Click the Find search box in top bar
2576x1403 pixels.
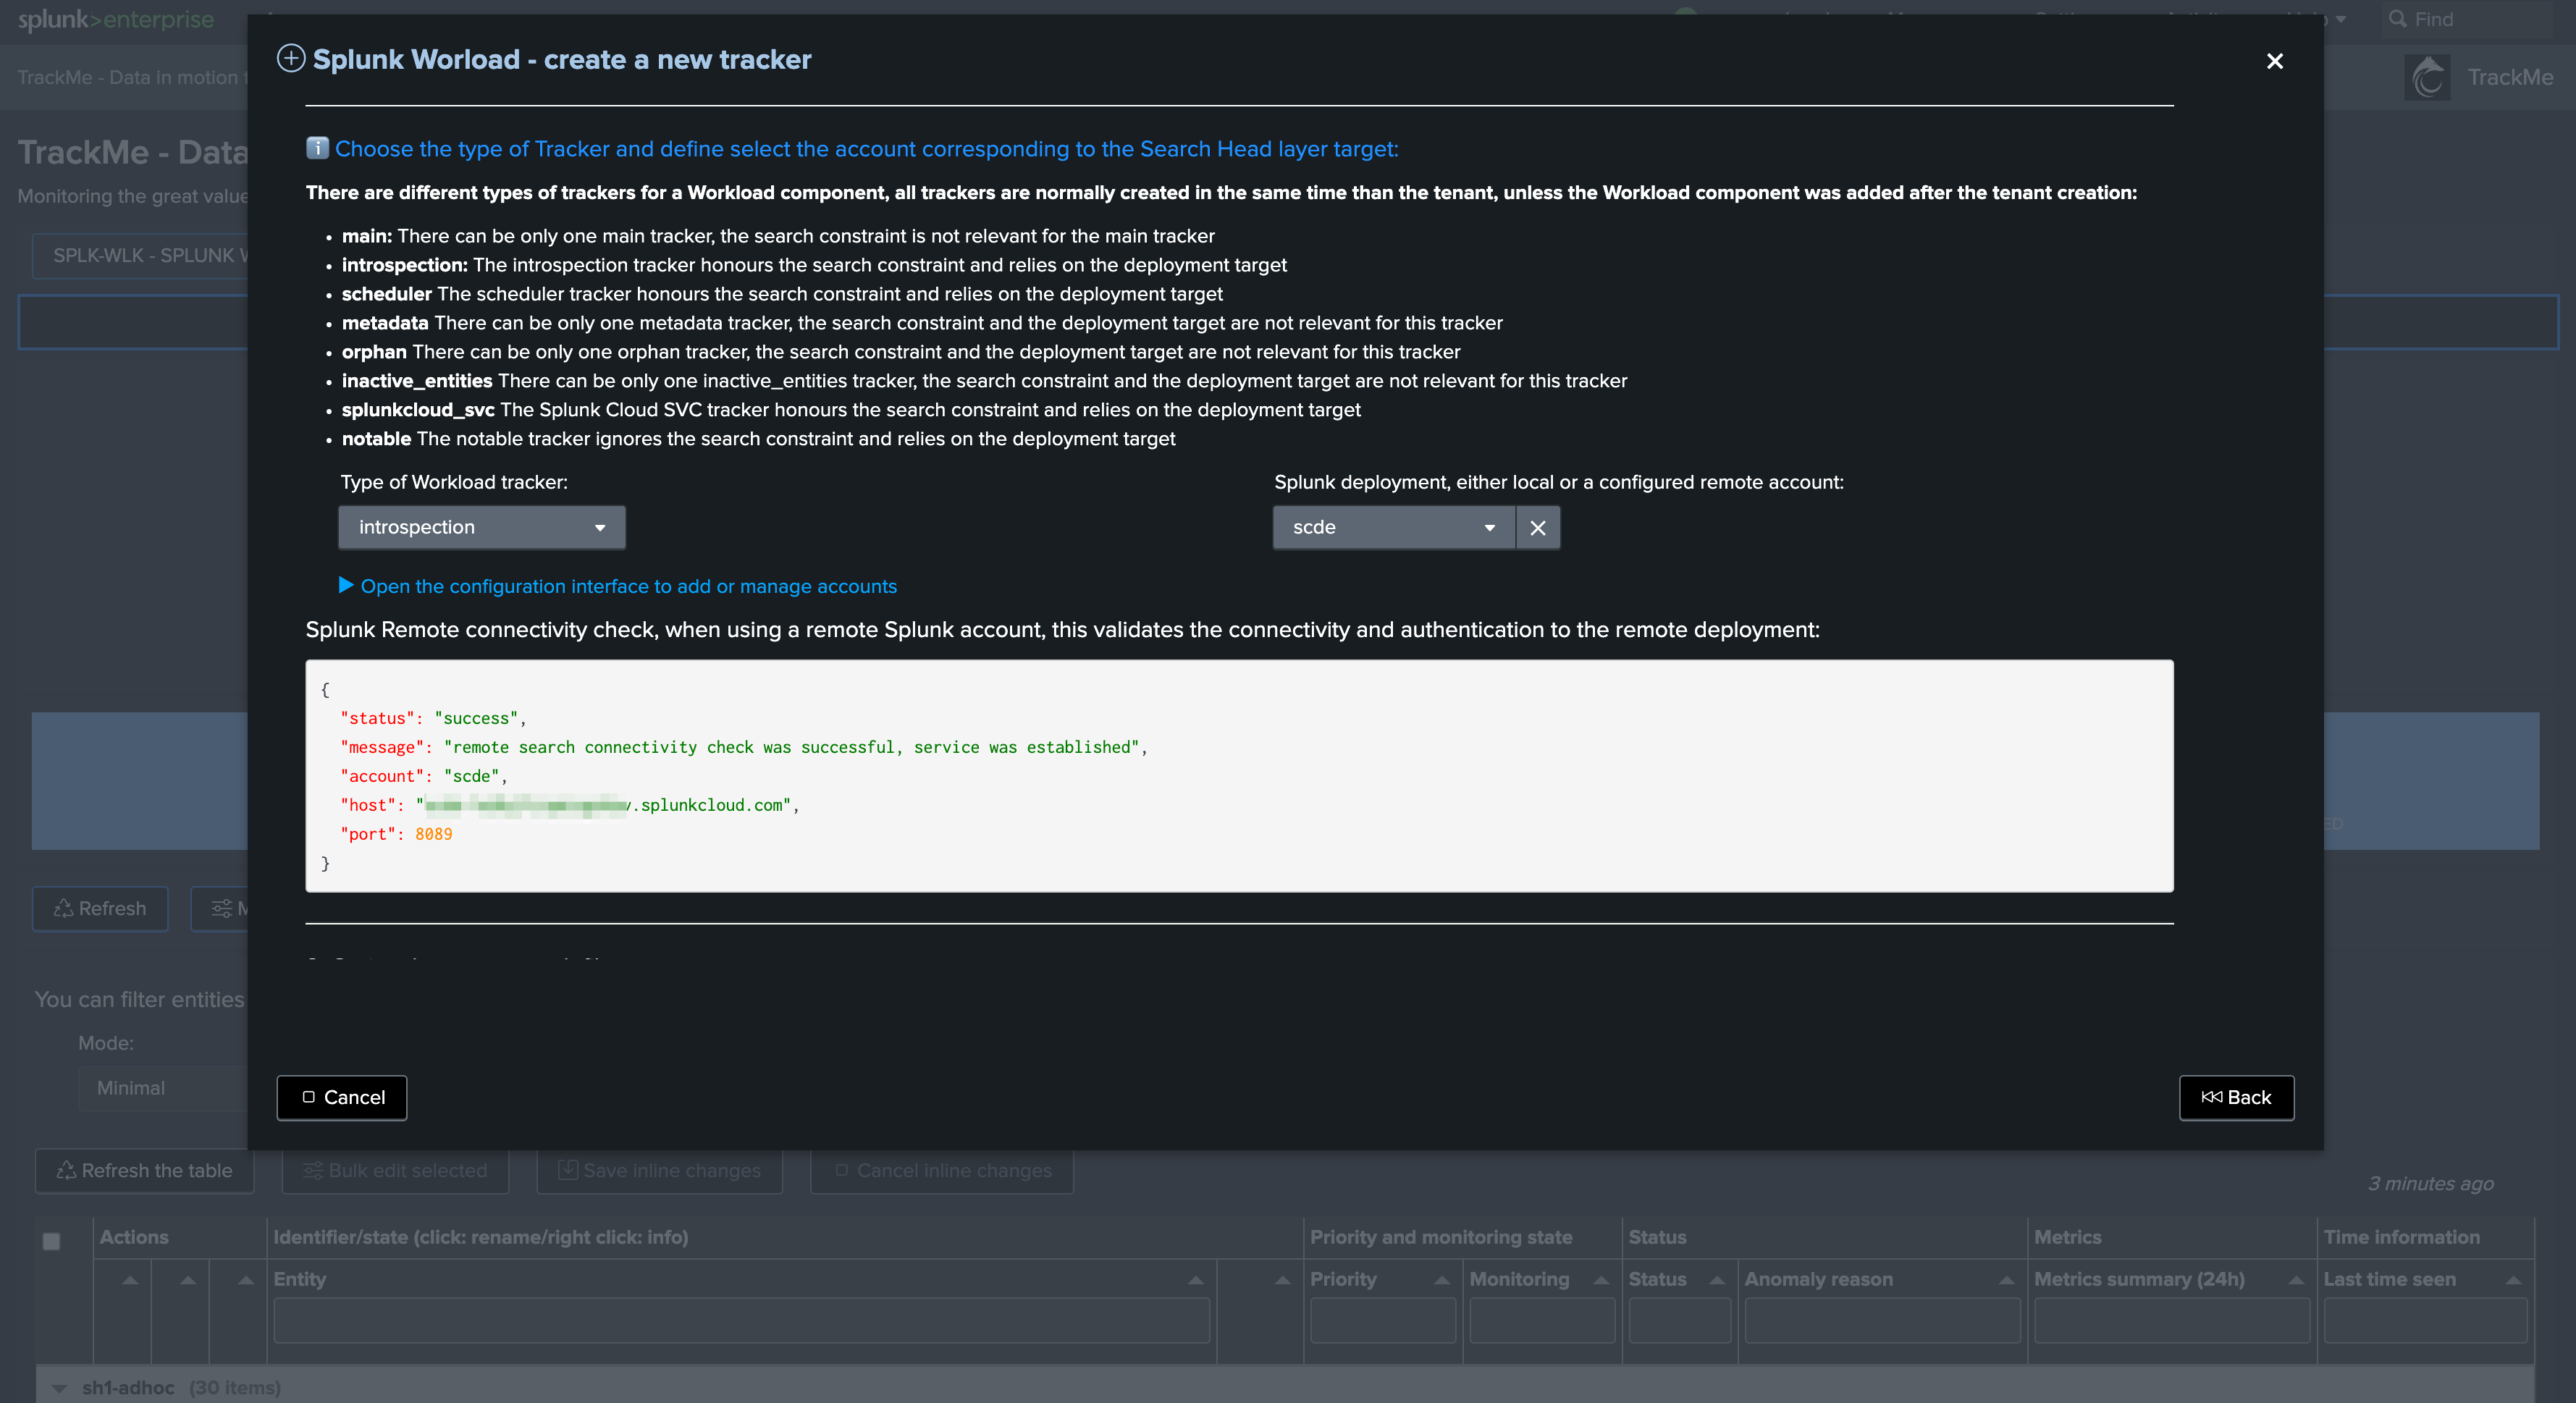click(2466, 19)
